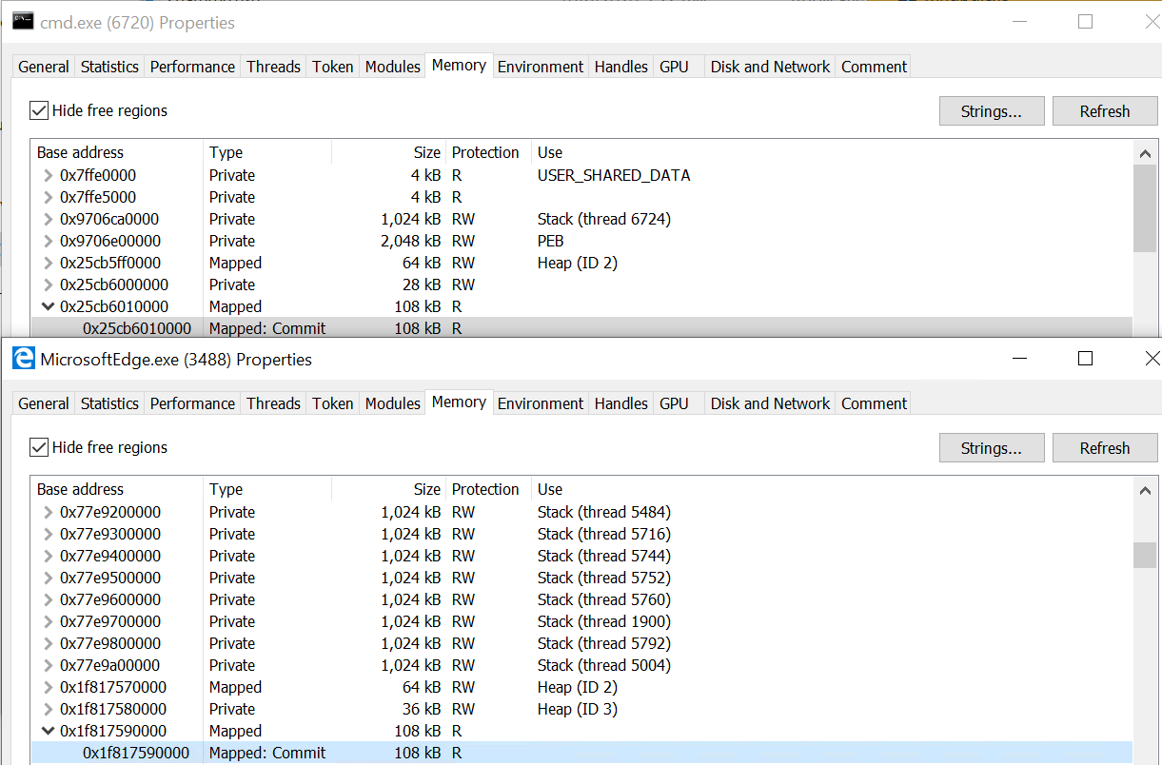This screenshot has width=1162, height=765.
Task: Expand region 0x77e9300000 in MicrosoftEdge
Action: [49, 534]
